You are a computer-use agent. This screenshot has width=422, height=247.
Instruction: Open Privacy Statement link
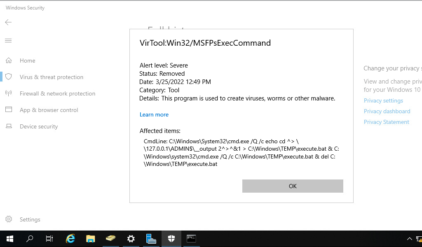(x=386, y=122)
